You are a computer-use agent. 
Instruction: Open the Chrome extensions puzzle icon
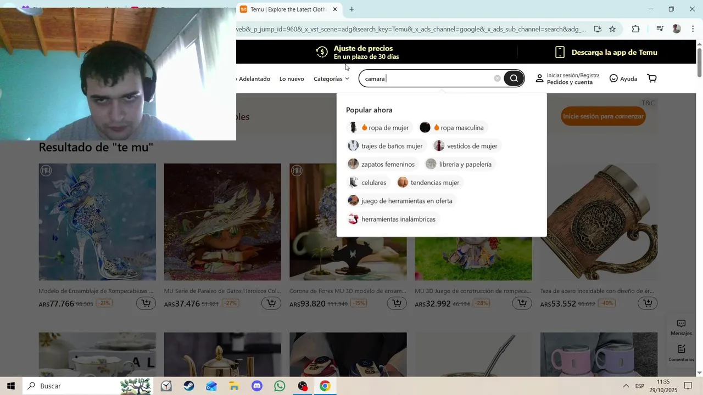click(x=635, y=29)
